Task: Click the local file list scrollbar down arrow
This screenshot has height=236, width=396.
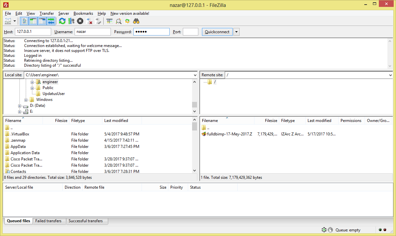Action: click(194, 171)
